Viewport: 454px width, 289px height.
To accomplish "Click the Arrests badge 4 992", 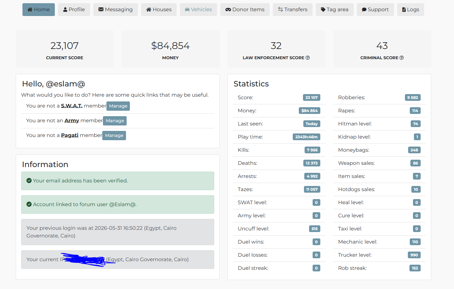I will click(312, 176).
